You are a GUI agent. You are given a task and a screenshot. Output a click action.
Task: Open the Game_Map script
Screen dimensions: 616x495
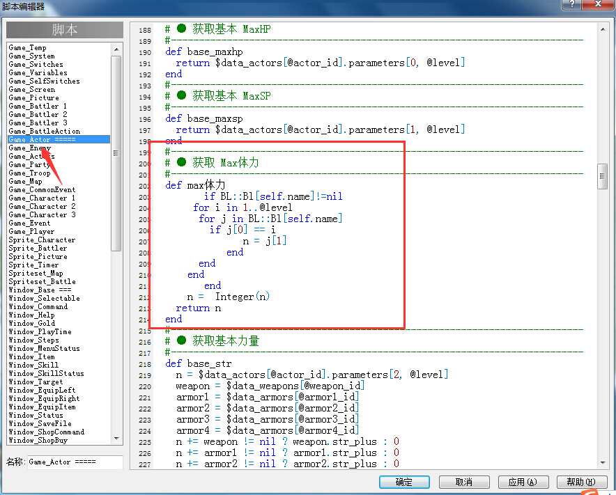click(26, 181)
